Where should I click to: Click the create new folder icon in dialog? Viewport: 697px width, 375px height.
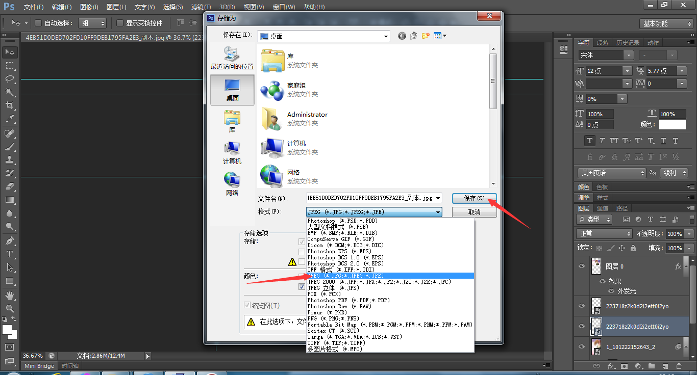pyautogui.click(x=426, y=36)
